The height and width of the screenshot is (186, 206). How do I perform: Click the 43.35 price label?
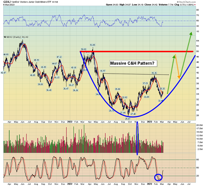coord(44,67)
